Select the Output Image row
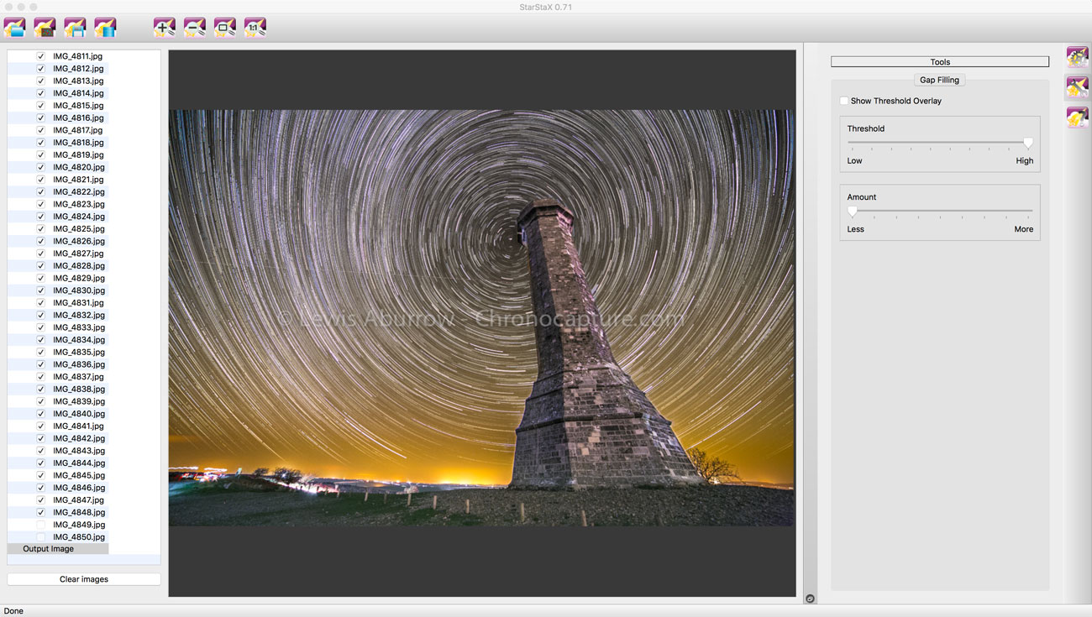This screenshot has width=1092, height=617. click(x=58, y=549)
